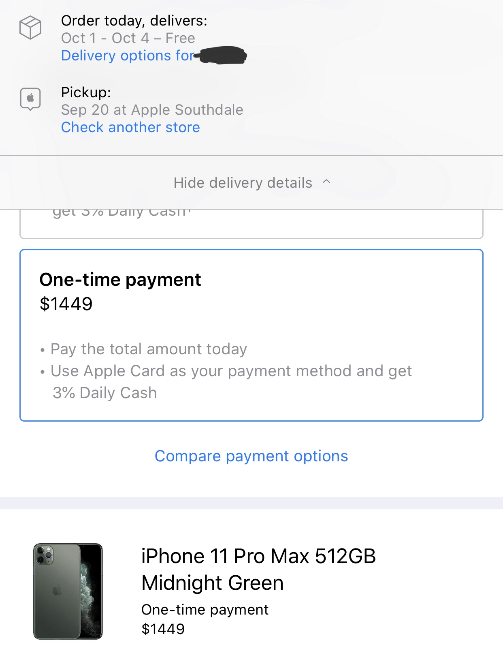Click the iPhone 11 Pro Max 512GB title
This screenshot has height=647, width=503.
[x=258, y=569]
